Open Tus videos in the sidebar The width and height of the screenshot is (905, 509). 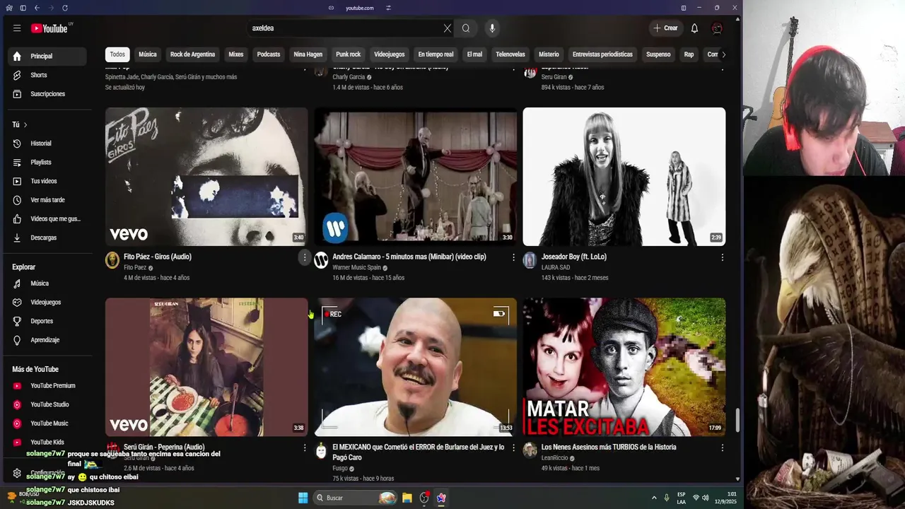[x=47, y=181]
